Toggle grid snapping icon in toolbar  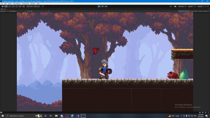tap(43, 7)
